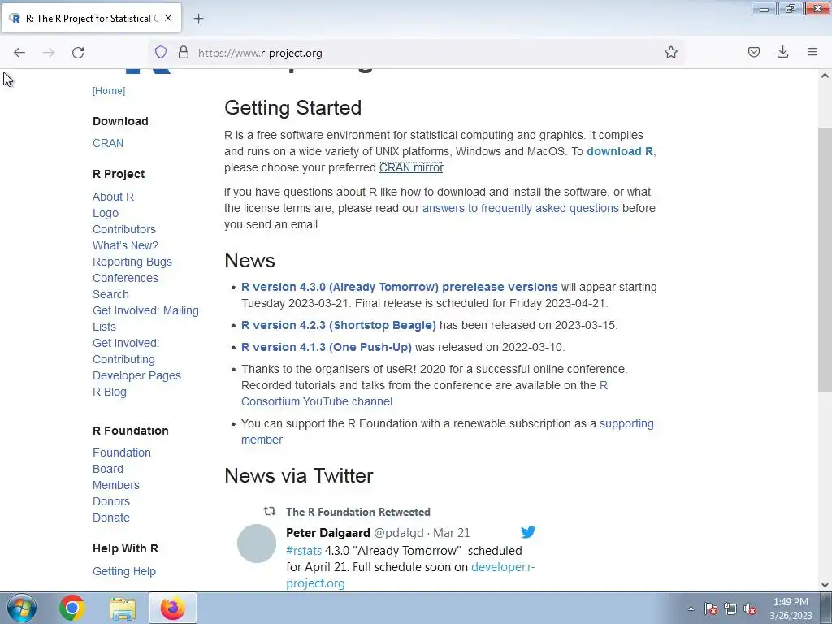Viewport: 832px width, 624px height.
Task: Show hidden system tray icons arrow
Action: (691, 609)
